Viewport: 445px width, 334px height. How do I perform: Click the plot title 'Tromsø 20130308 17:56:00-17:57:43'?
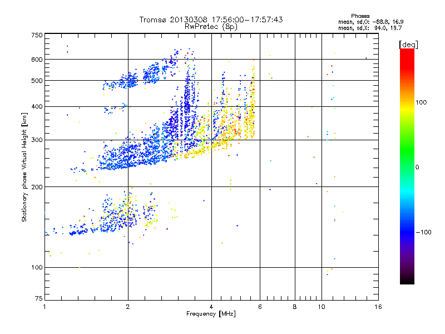(211, 19)
